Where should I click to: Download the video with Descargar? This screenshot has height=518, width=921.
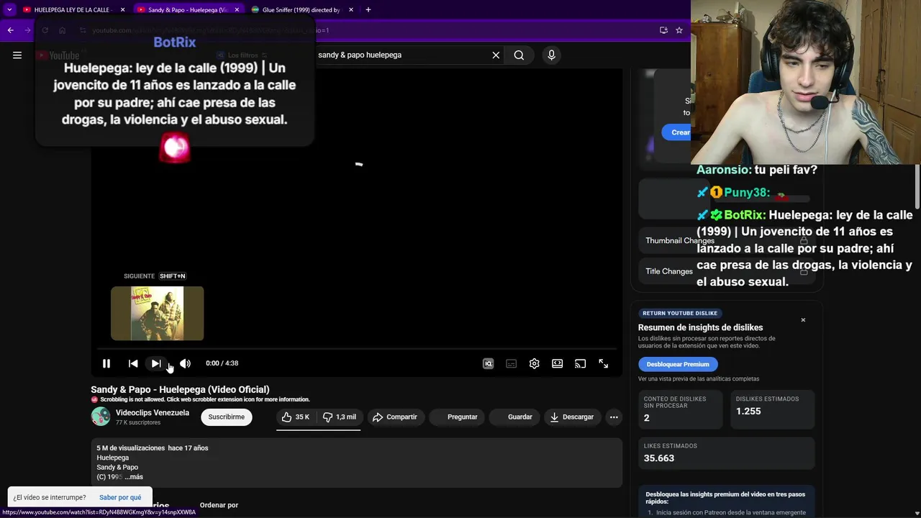coord(572,417)
